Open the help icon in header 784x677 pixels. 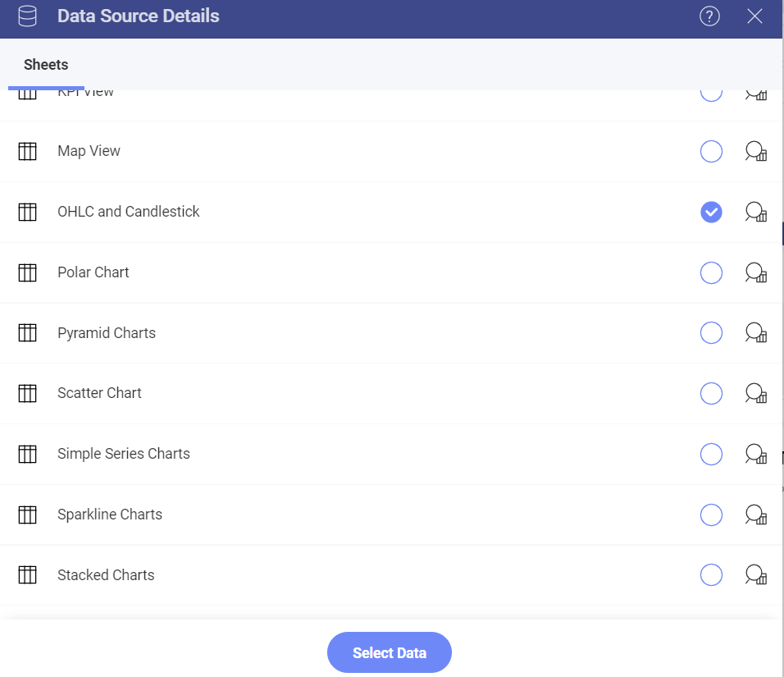pyautogui.click(x=709, y=16)
